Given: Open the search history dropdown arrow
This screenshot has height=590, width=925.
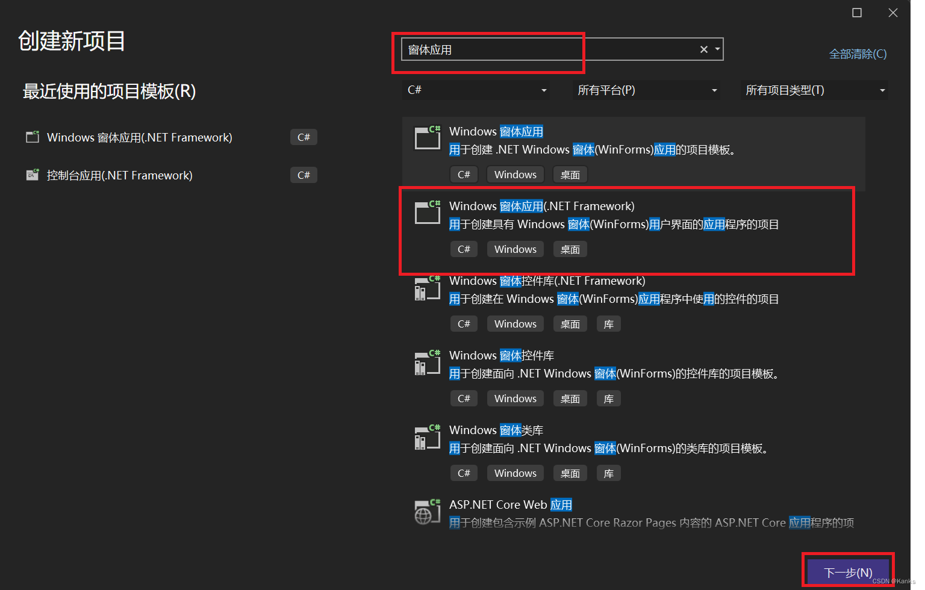Looking at the screenshot, I should 717,49.
